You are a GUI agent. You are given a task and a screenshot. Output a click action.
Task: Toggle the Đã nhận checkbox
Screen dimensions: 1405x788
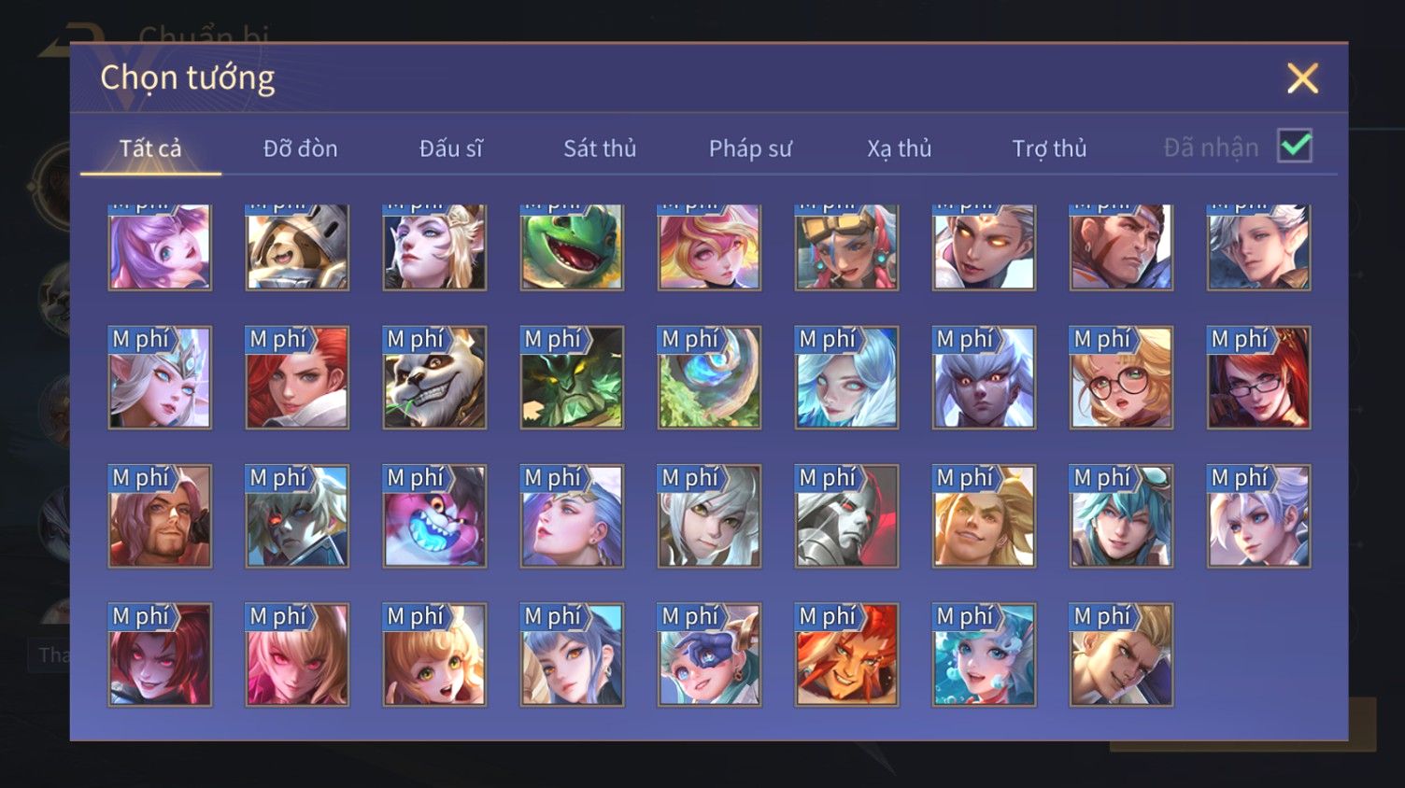pyautogui.click(x=1295, y=146)
